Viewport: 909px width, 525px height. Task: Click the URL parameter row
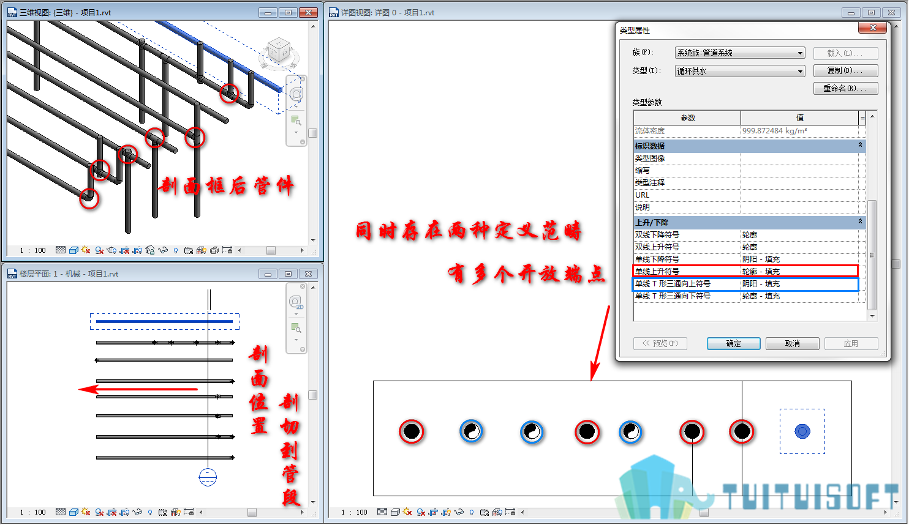tap(745, 195)
